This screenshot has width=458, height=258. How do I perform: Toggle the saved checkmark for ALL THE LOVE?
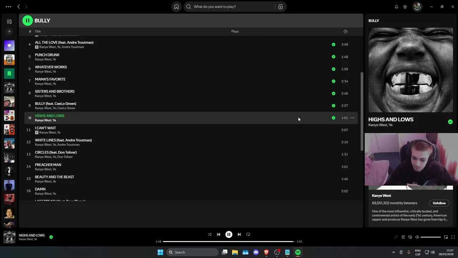click(x=333, y=44)
